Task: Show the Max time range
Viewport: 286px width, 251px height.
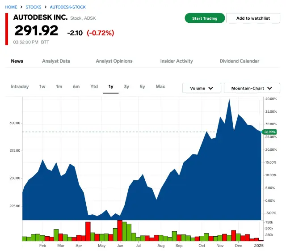Action: pos(160,87)
